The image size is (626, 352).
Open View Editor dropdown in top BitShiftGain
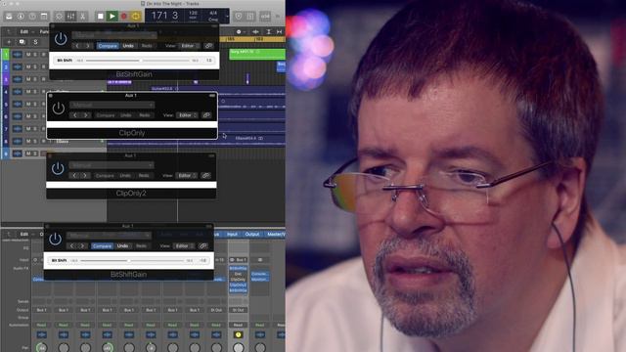point(188,46)
